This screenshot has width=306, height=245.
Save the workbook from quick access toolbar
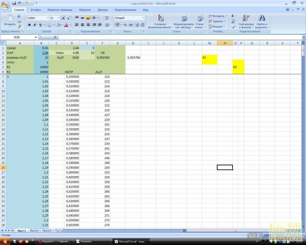click(x=14, y=3)
